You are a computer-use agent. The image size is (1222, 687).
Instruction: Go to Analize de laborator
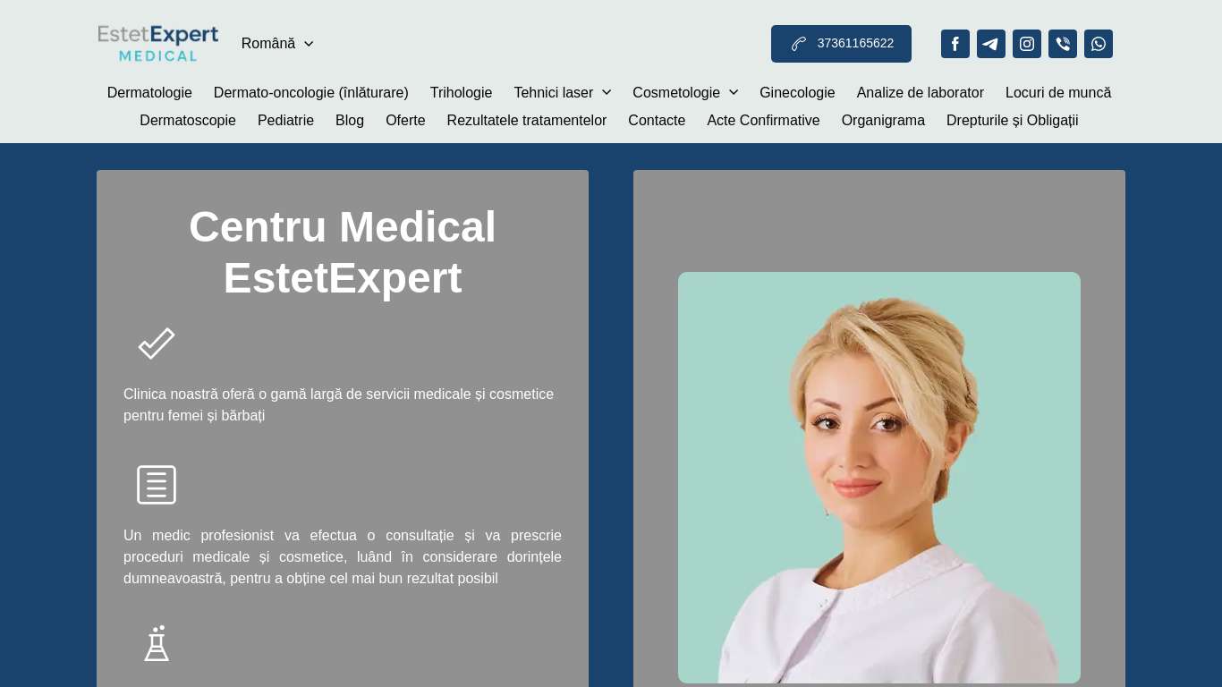[x=921, y=93]
